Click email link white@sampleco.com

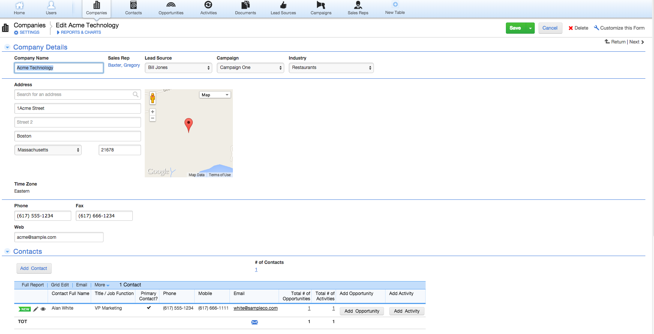click(255, 308)
